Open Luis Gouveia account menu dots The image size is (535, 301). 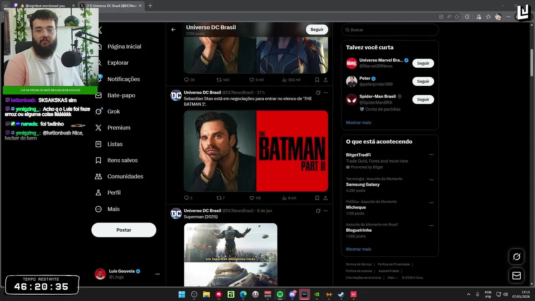158,274
